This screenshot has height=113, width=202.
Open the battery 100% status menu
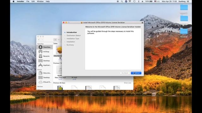tap(149, 1)
